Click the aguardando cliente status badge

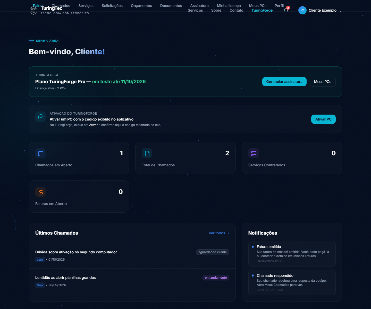[213, 252]
